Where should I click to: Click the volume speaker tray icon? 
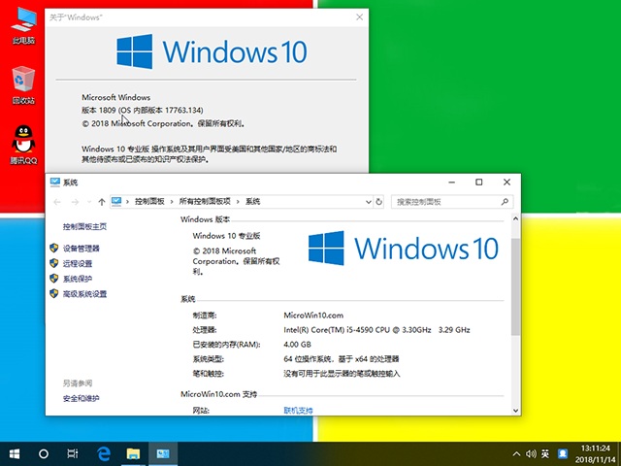(x=531, y=453)
